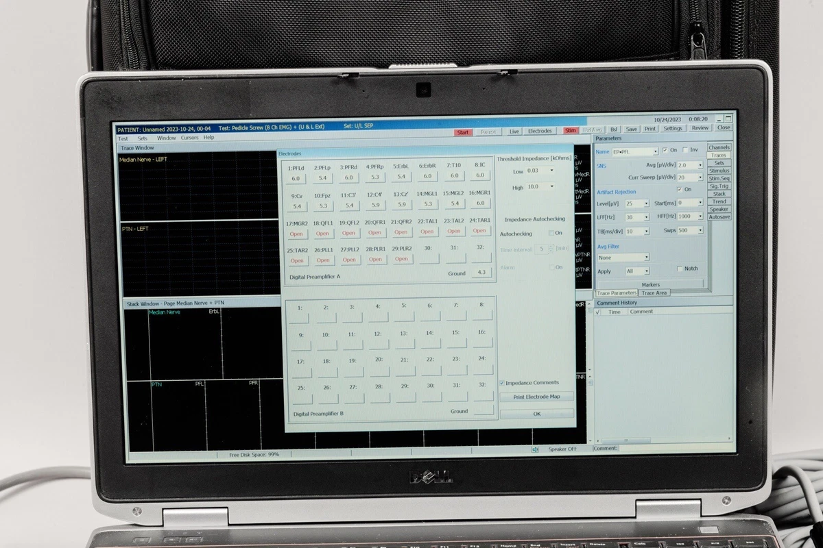Select the Speaker side tab in Parameters
823x548 pixels.
coord(719,209)
